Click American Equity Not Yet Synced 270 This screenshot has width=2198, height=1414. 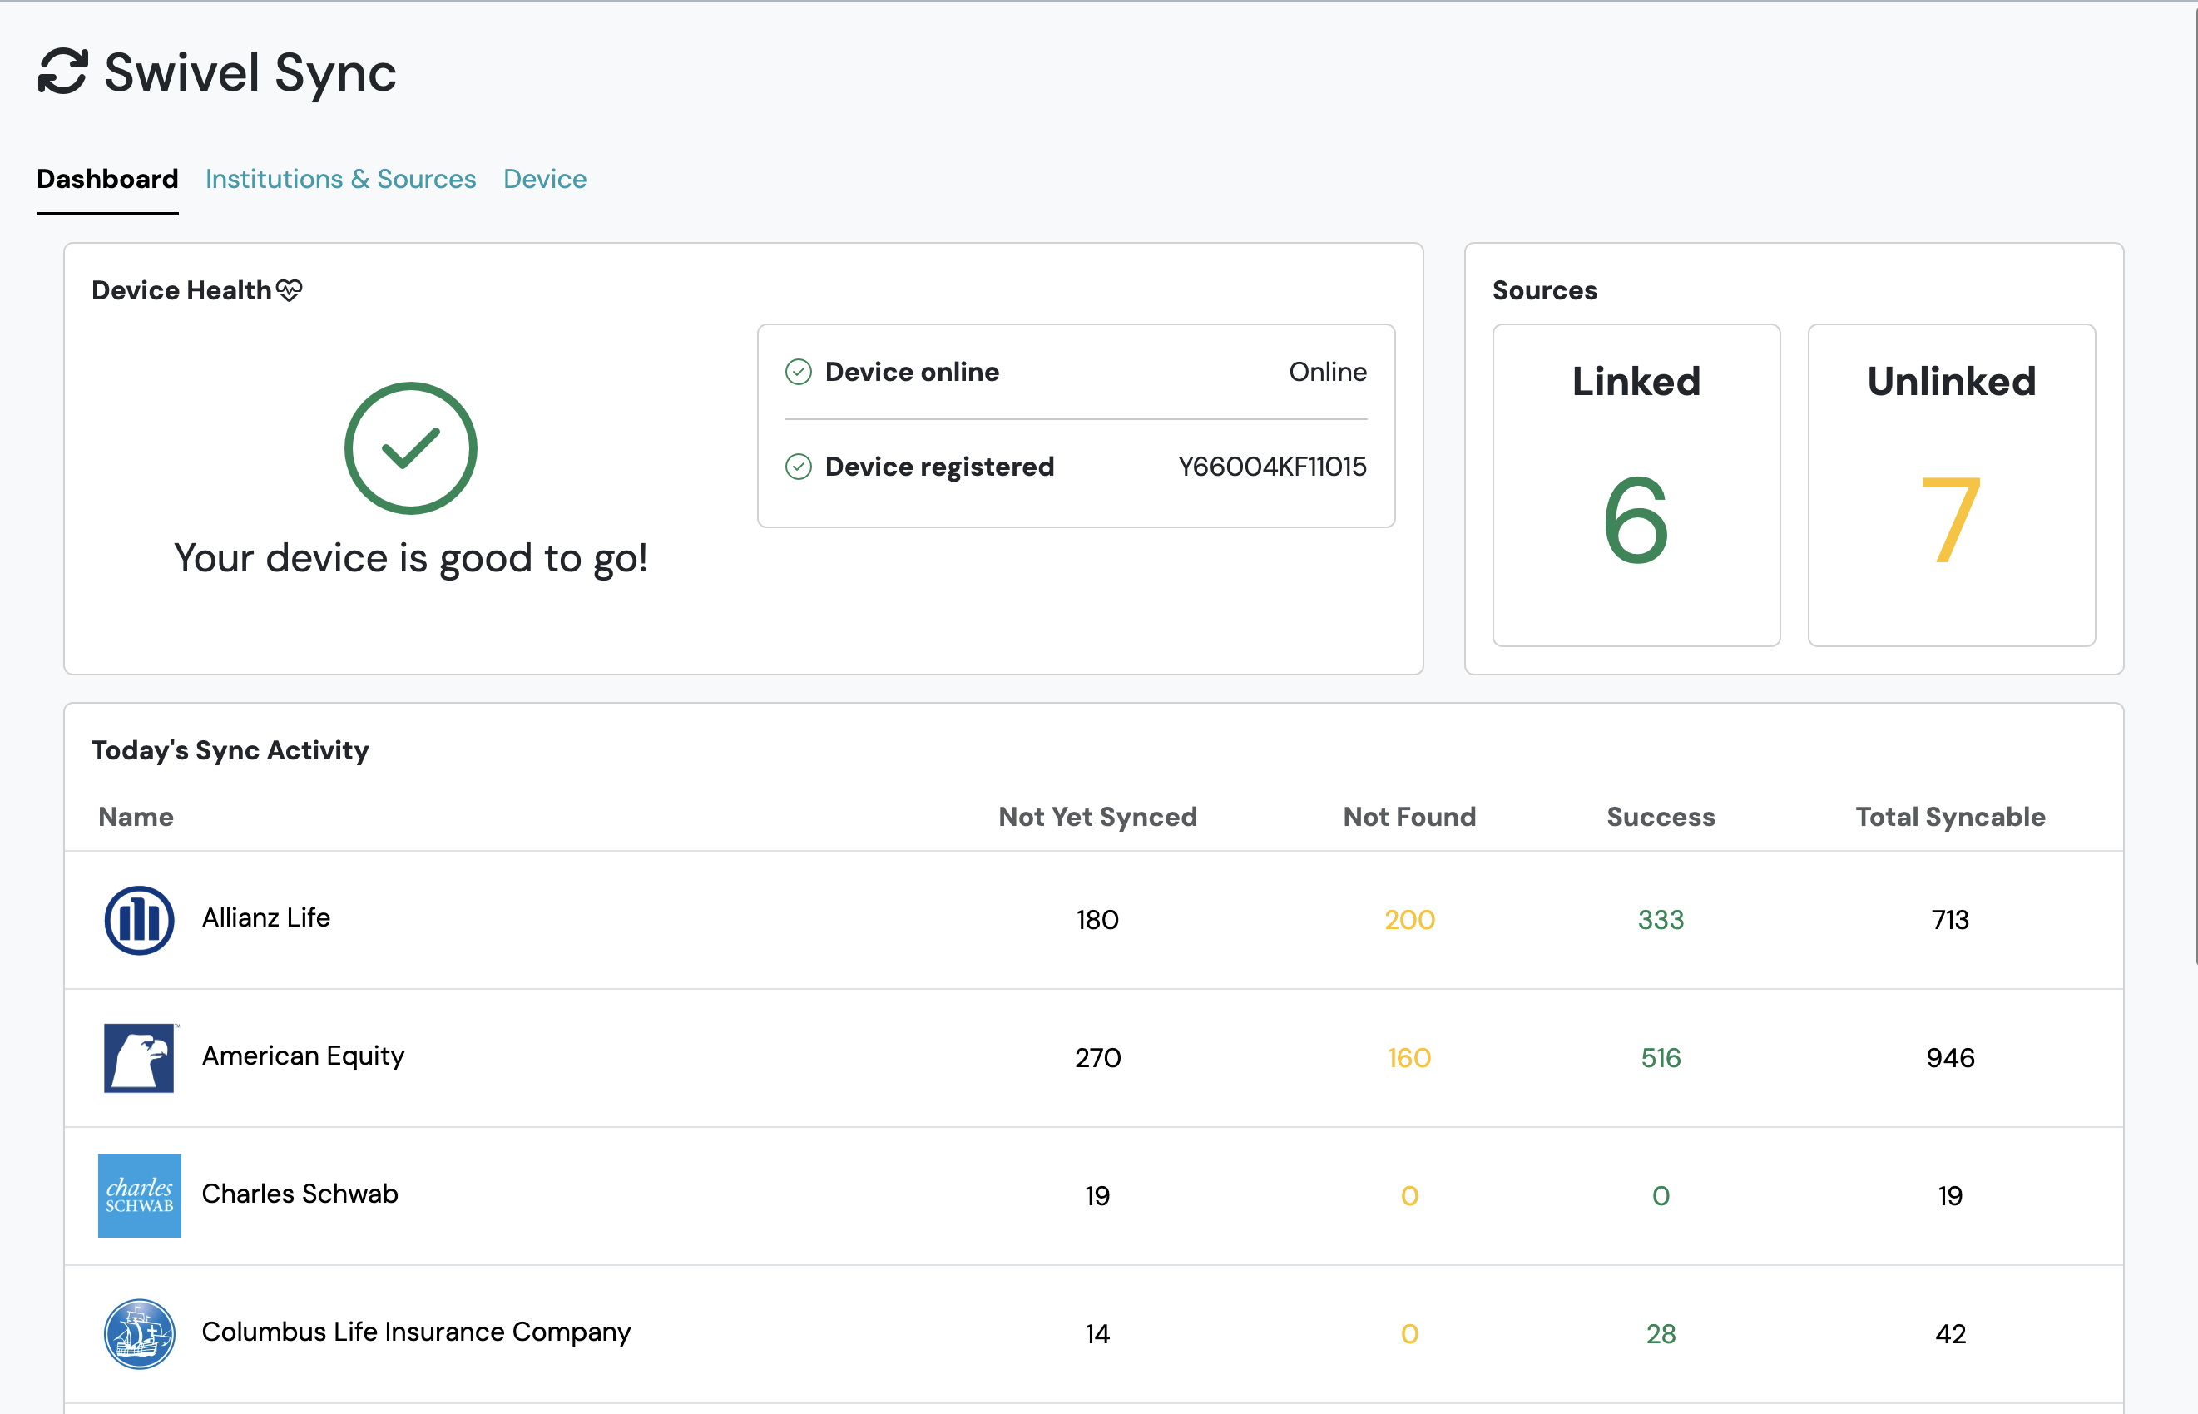click(x=1097, y=1058)
